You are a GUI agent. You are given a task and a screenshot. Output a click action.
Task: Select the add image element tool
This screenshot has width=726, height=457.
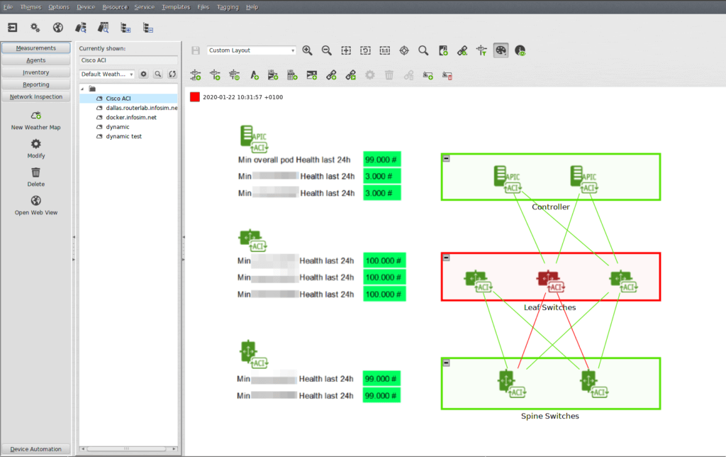point(312,75)
